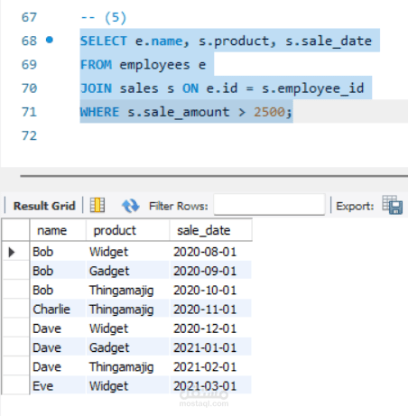The height and width of the screenshot is (416, 408).
Task: Refresh the result grid data
Action: [x=130, y=206]
